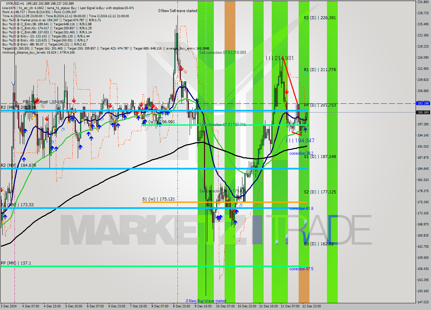The image size is (431, 310).
Task: Select the PP (MN) | 157.1 level label
Action: click(x=16, y=263)
